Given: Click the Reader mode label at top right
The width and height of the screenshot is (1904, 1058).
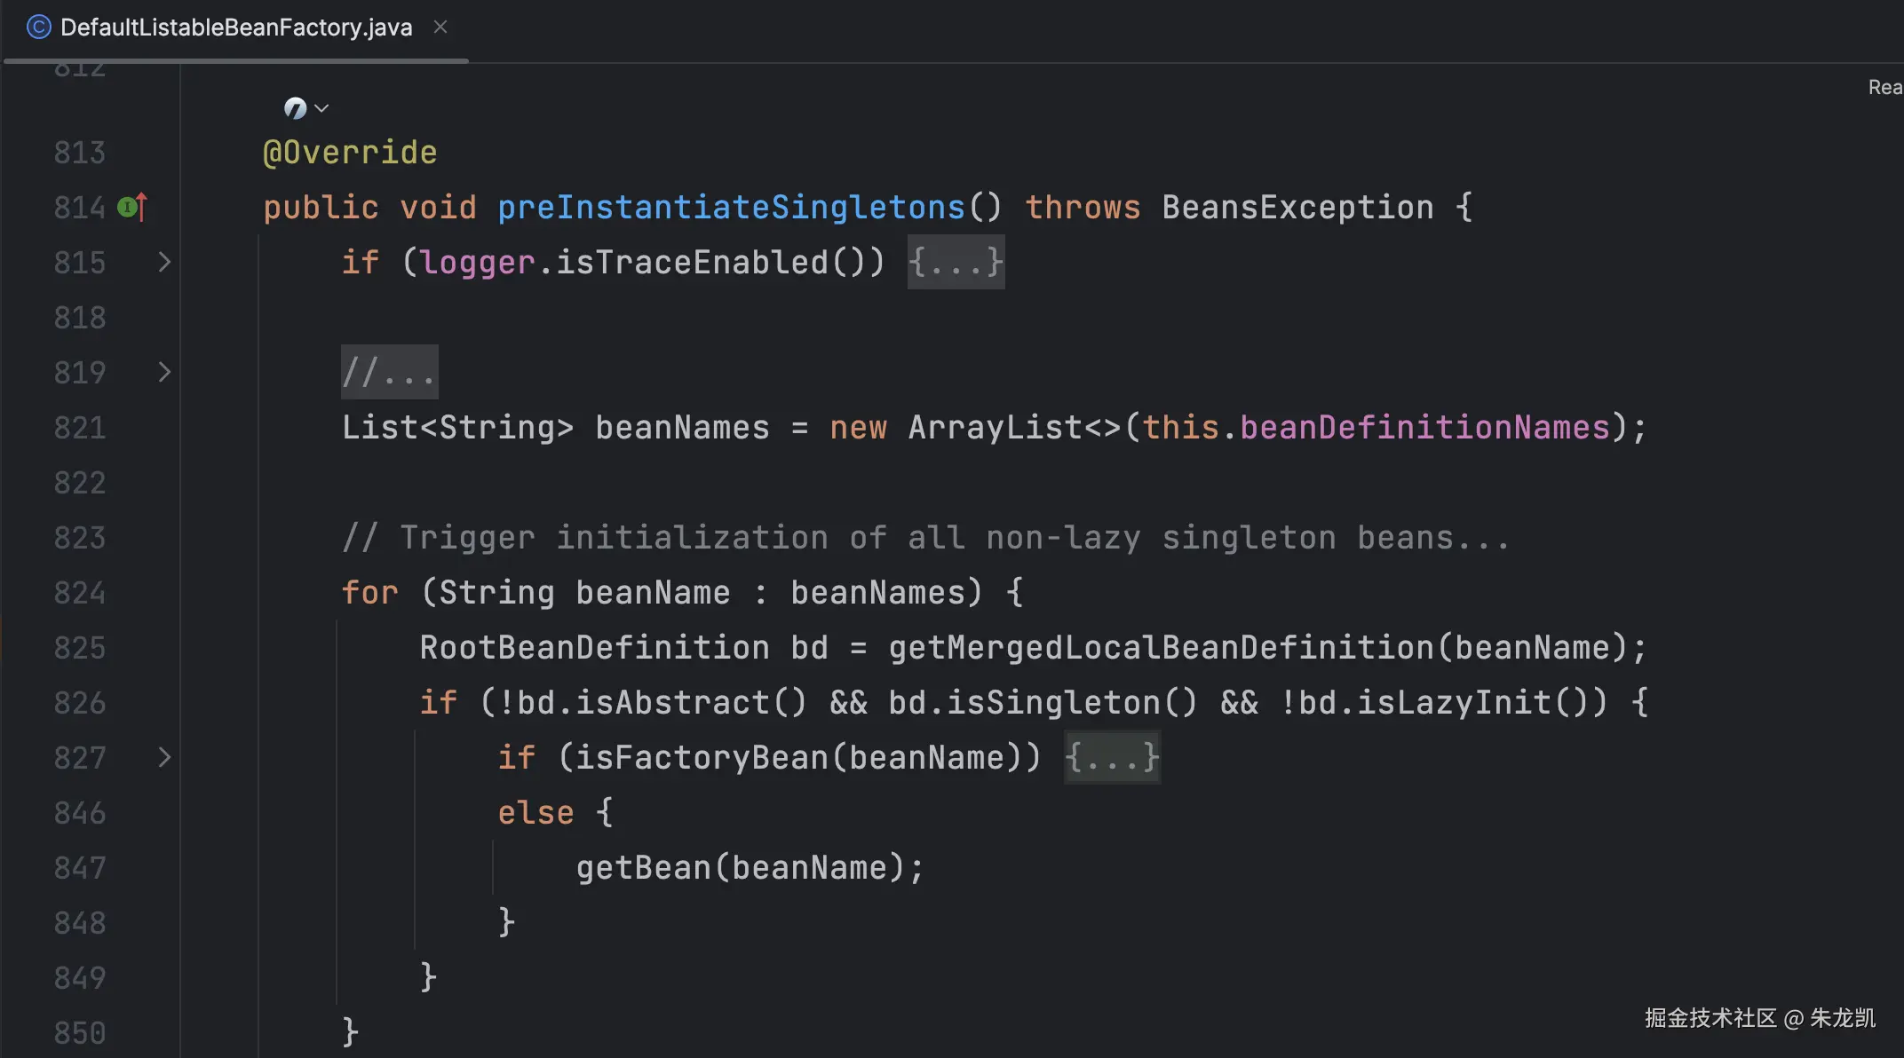Looking at the screenshot, I should 1884,87.
